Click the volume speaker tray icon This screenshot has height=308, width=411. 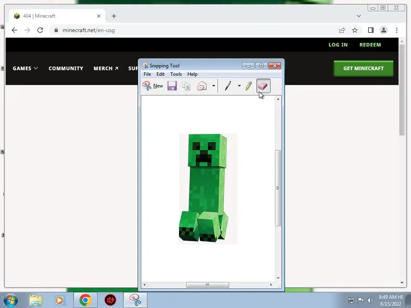click(370, 300)
